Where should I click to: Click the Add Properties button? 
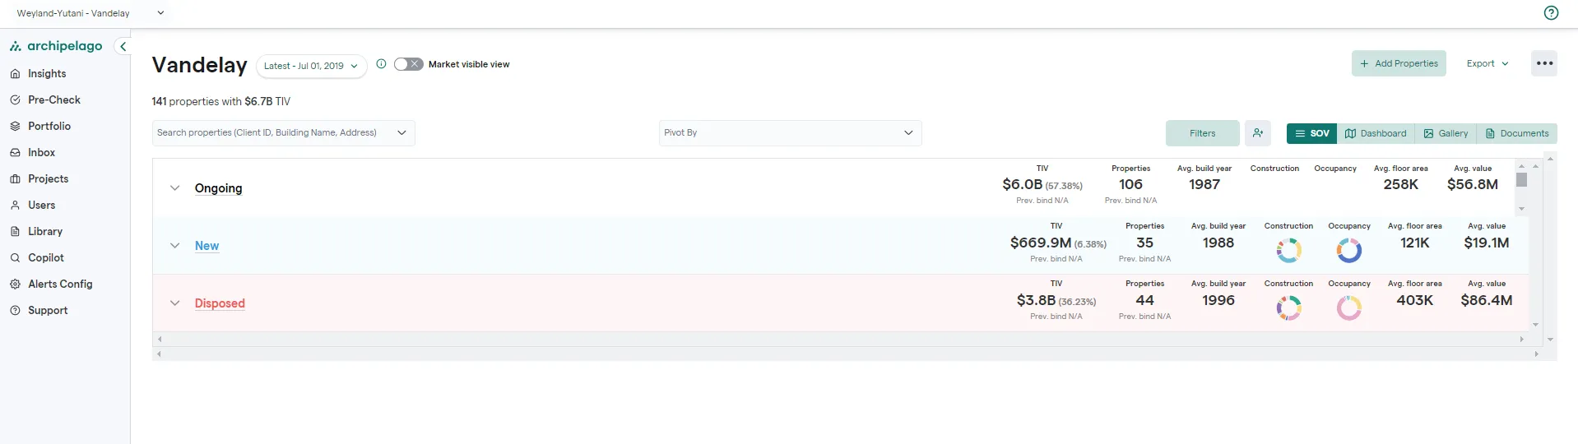1399,63
